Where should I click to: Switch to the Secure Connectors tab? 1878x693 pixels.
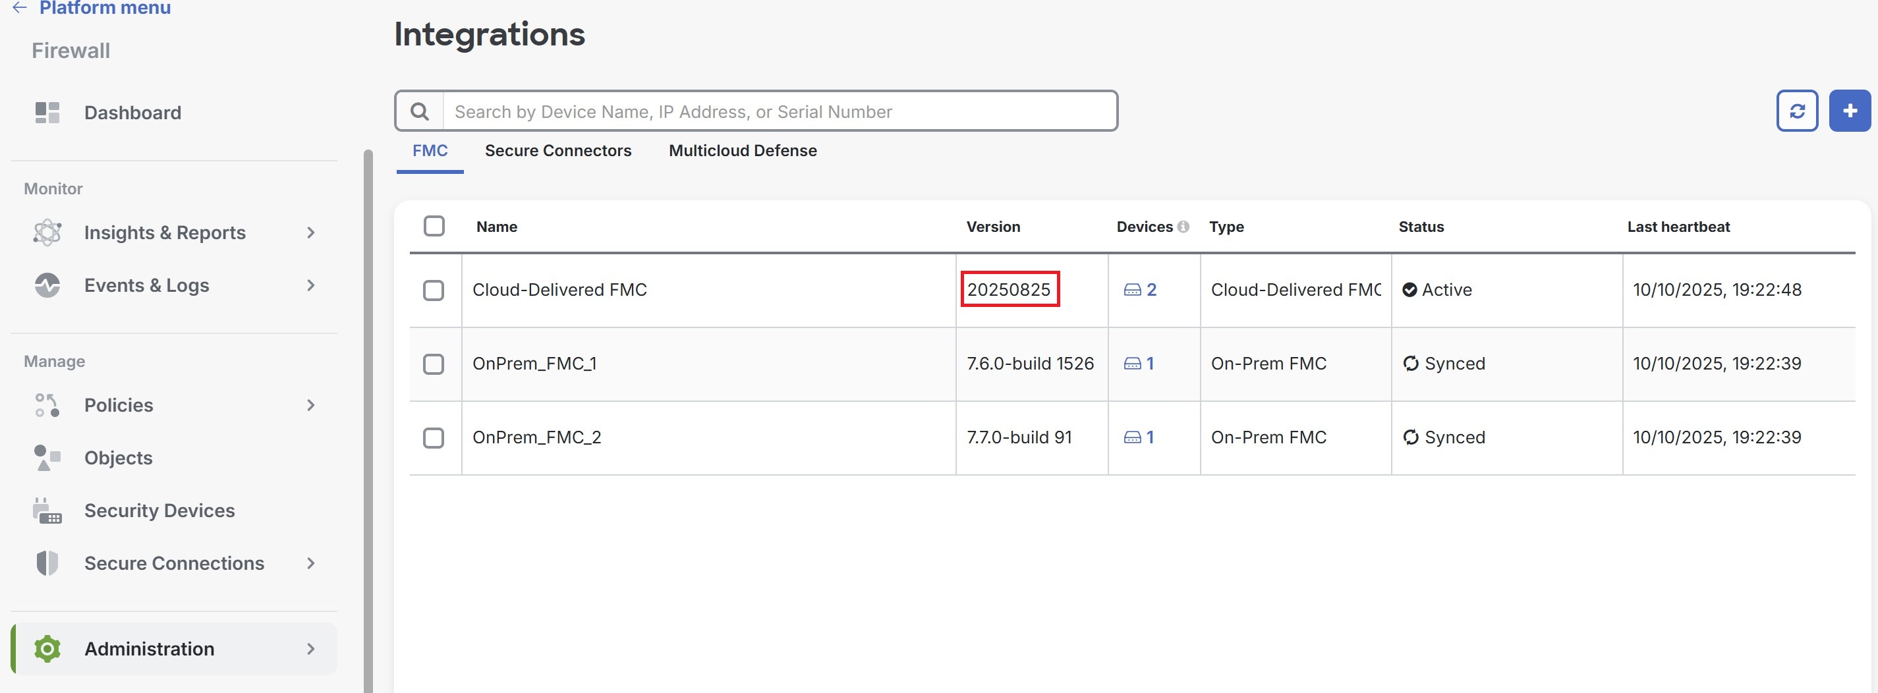(x=557, y=151)
